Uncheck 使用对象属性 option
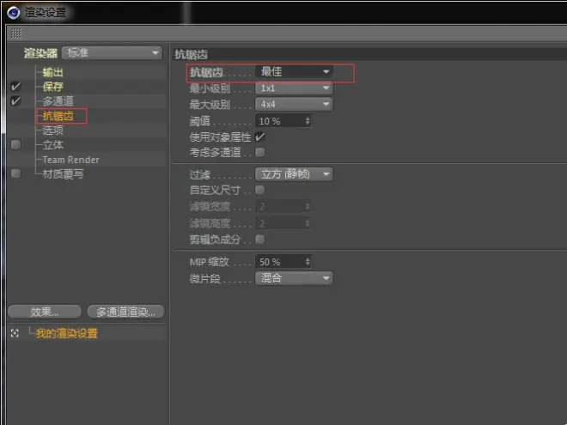 click(259, 137)
